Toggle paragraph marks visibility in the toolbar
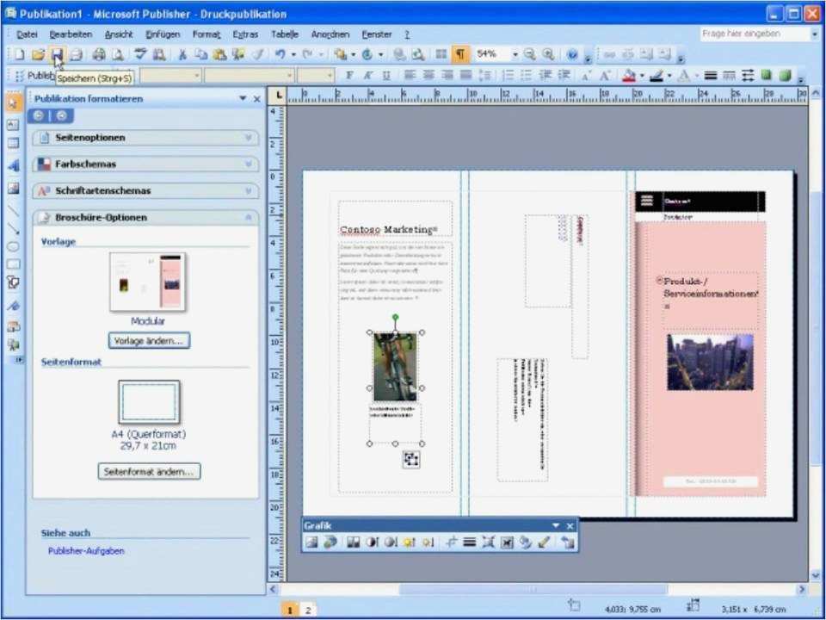 [459, 53]
